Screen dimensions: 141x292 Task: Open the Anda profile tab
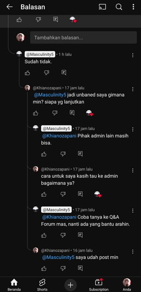pyautogui.click(x=127, y=285)
